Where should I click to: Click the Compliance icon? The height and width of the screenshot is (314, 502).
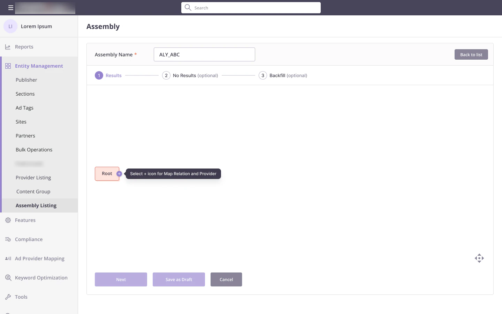click(8, 239)
